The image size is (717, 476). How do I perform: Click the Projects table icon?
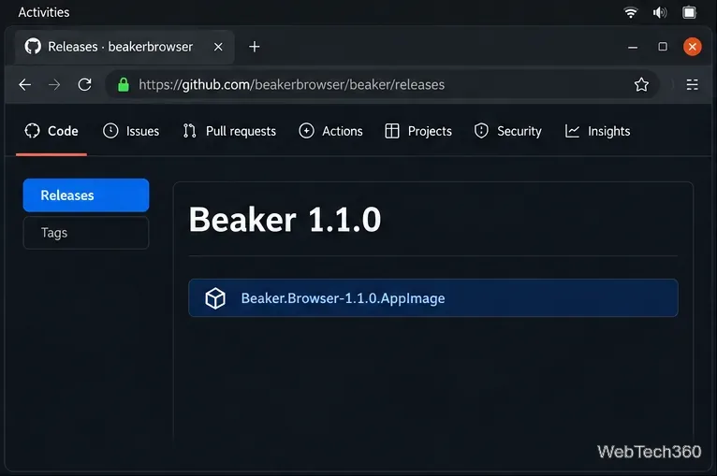tap(392, 131)
